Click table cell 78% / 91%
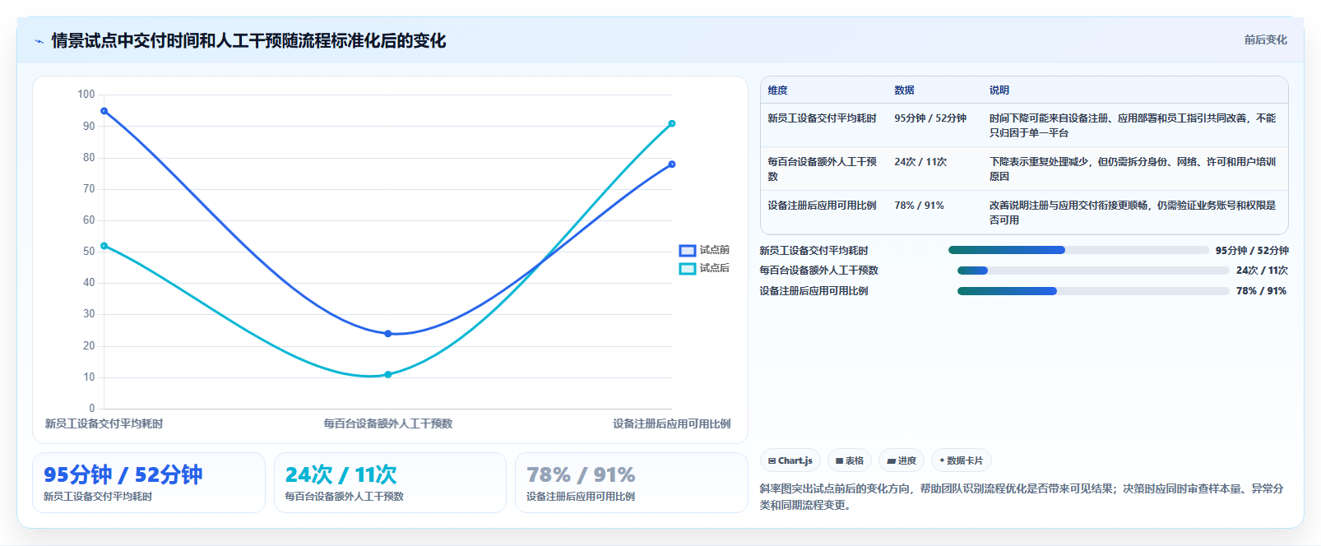 tap(919, 206)
